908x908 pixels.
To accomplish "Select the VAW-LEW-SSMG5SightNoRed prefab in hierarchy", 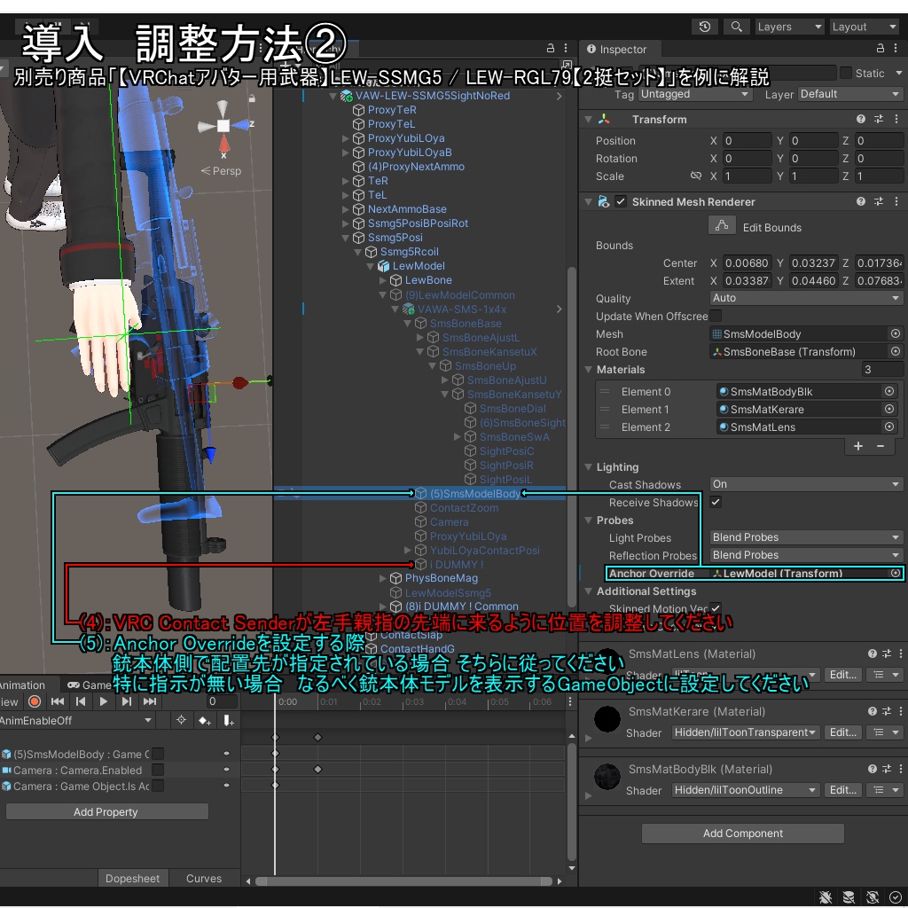I will coord(433,96).
